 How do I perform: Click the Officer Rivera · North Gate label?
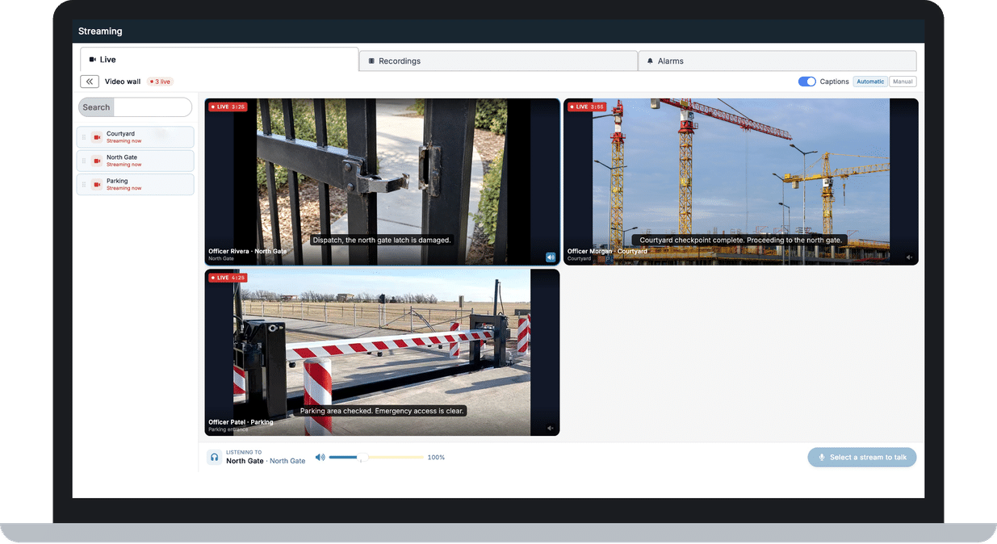(x=248, y=251)
